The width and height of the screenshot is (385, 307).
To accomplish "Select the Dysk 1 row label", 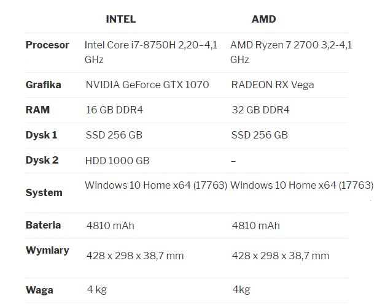I will pyautogui.click(x=41, y=135).
